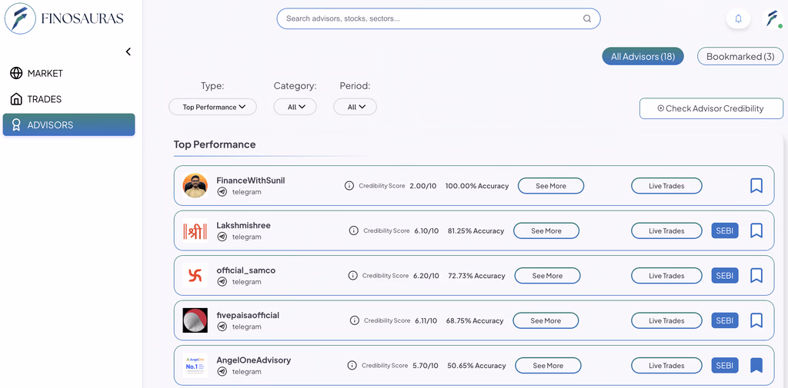
Task: Click the Finosauras logo
Action: [65, 18]
